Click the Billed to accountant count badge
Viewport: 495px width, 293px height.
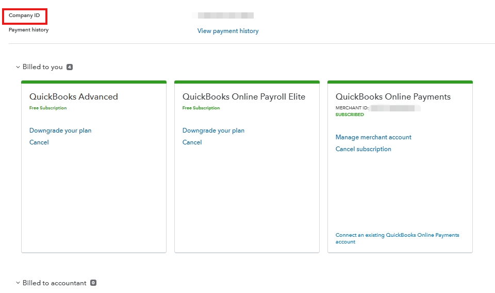(93, 283)
